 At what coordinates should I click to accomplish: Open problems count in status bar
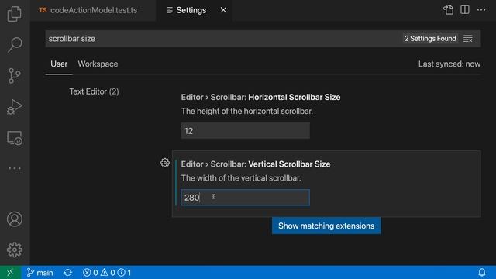pyautogui.click(x=107, y=272)
